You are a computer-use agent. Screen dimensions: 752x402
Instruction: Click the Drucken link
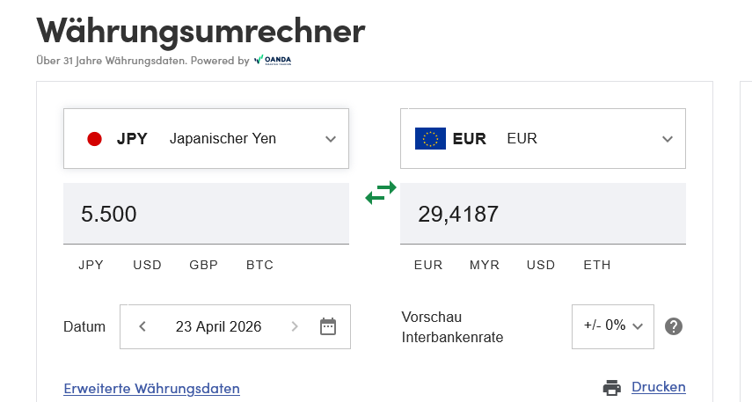point(658,387)
